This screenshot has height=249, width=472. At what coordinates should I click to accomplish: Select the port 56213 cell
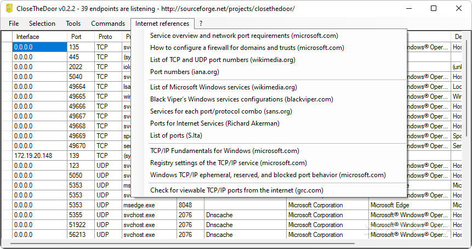pos(81,235)
